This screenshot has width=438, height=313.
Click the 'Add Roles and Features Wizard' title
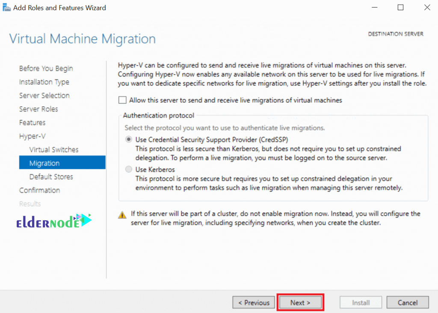coord(59,8)
